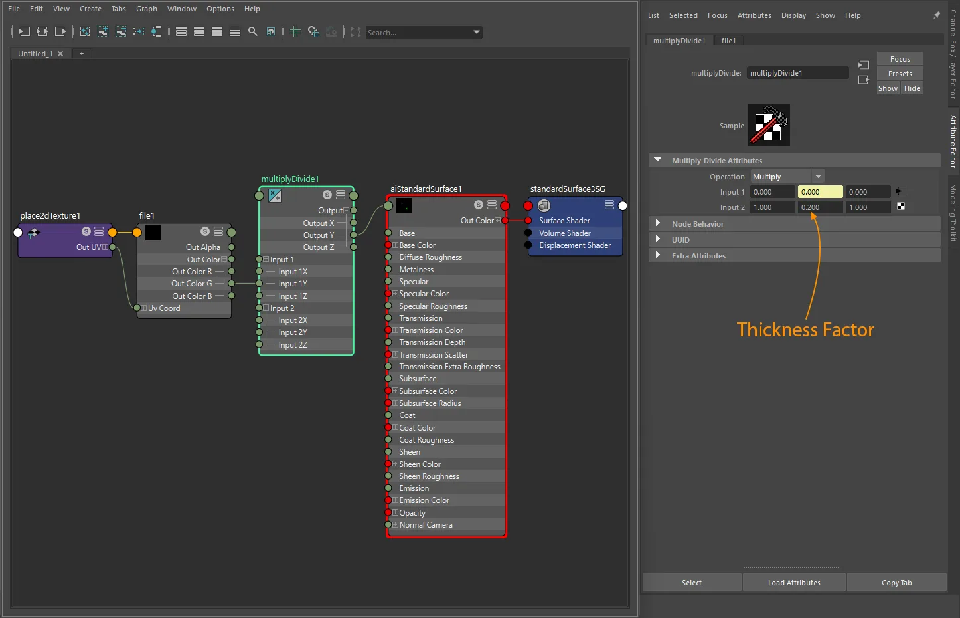This screenshot has width=960, height=618.
Task: Expand the Node Behavior section
Action: pos(658,223)
